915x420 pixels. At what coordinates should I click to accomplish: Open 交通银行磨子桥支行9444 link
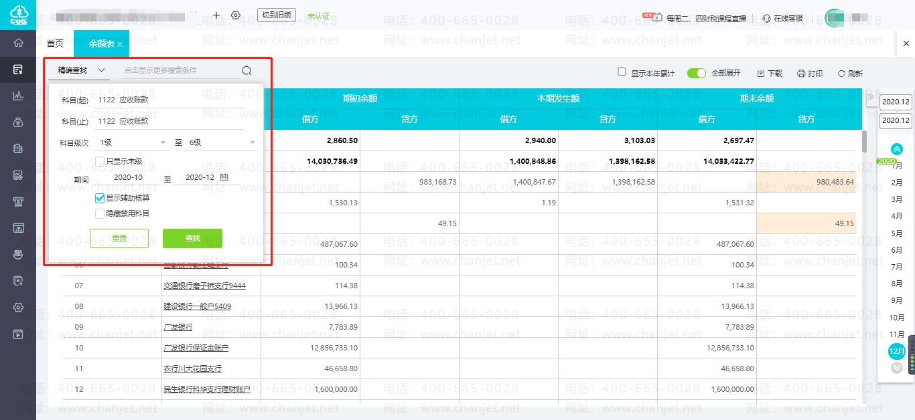point(205,286)
